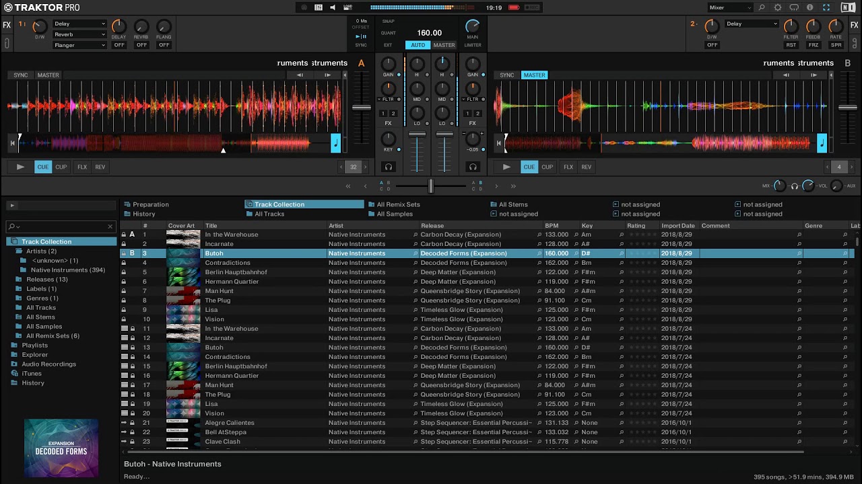Open the Mixer layout dropdown
This screenshot has height=484, width=862.
point(730,7)
